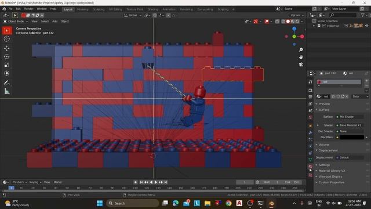Toggle the camera view icon
371x209 pixels.
(301, 64)
